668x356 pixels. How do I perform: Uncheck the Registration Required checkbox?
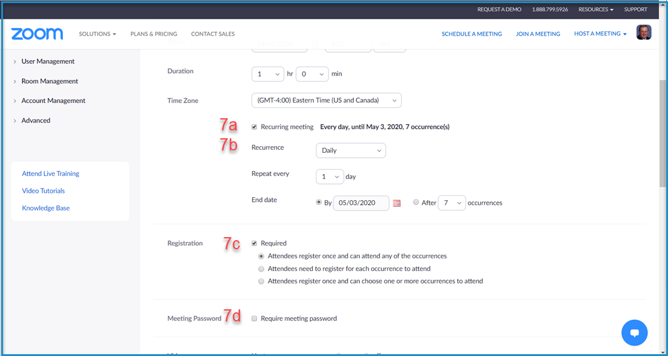(x=255, y=243)
